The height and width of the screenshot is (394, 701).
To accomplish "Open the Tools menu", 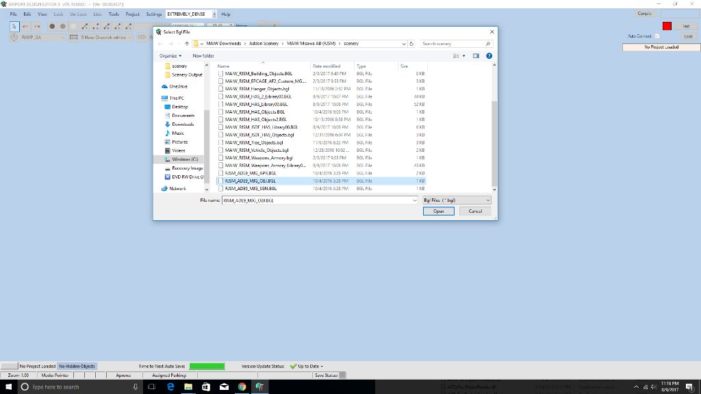I will tap(114, 14).
